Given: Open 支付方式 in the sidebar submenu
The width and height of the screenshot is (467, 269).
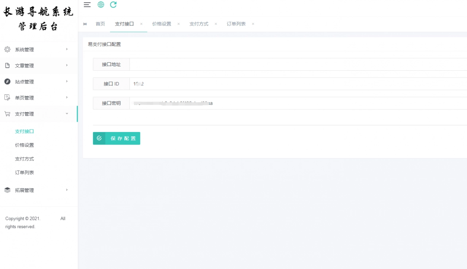Looking at the screenshot, I should tap(24, 159).
